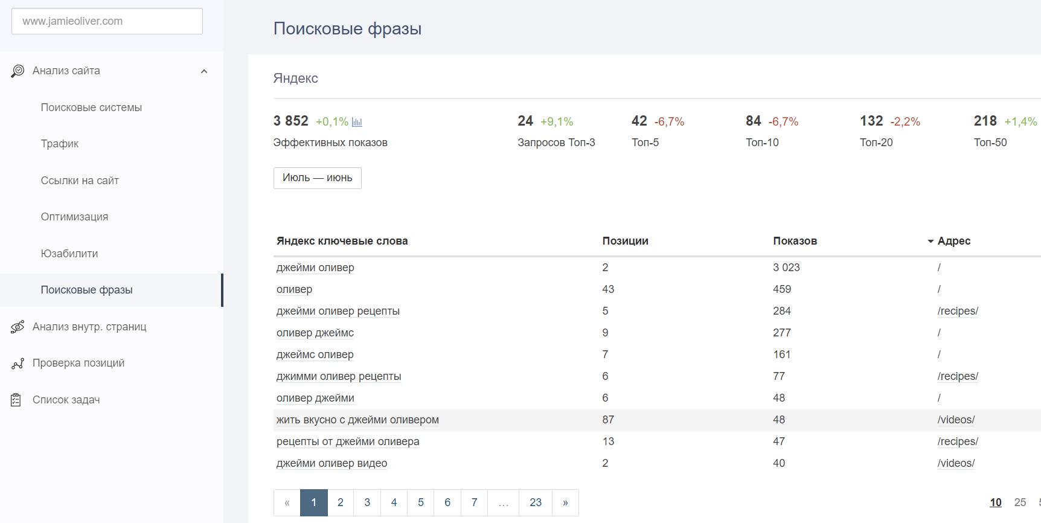Sort by the Показов column header
The image size is (1041, 523).
[795, 241]
